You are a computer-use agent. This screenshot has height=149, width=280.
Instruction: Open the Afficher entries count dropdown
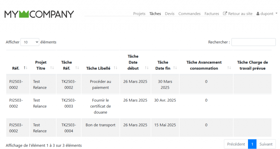tap(30, 42)
